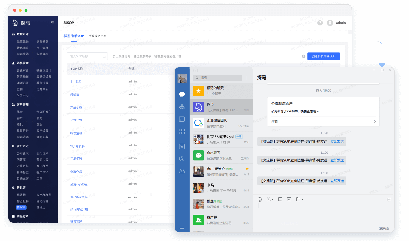Open the Docs W icon in WeCom sidebar

pyautogui.click(x=182, y=146)
